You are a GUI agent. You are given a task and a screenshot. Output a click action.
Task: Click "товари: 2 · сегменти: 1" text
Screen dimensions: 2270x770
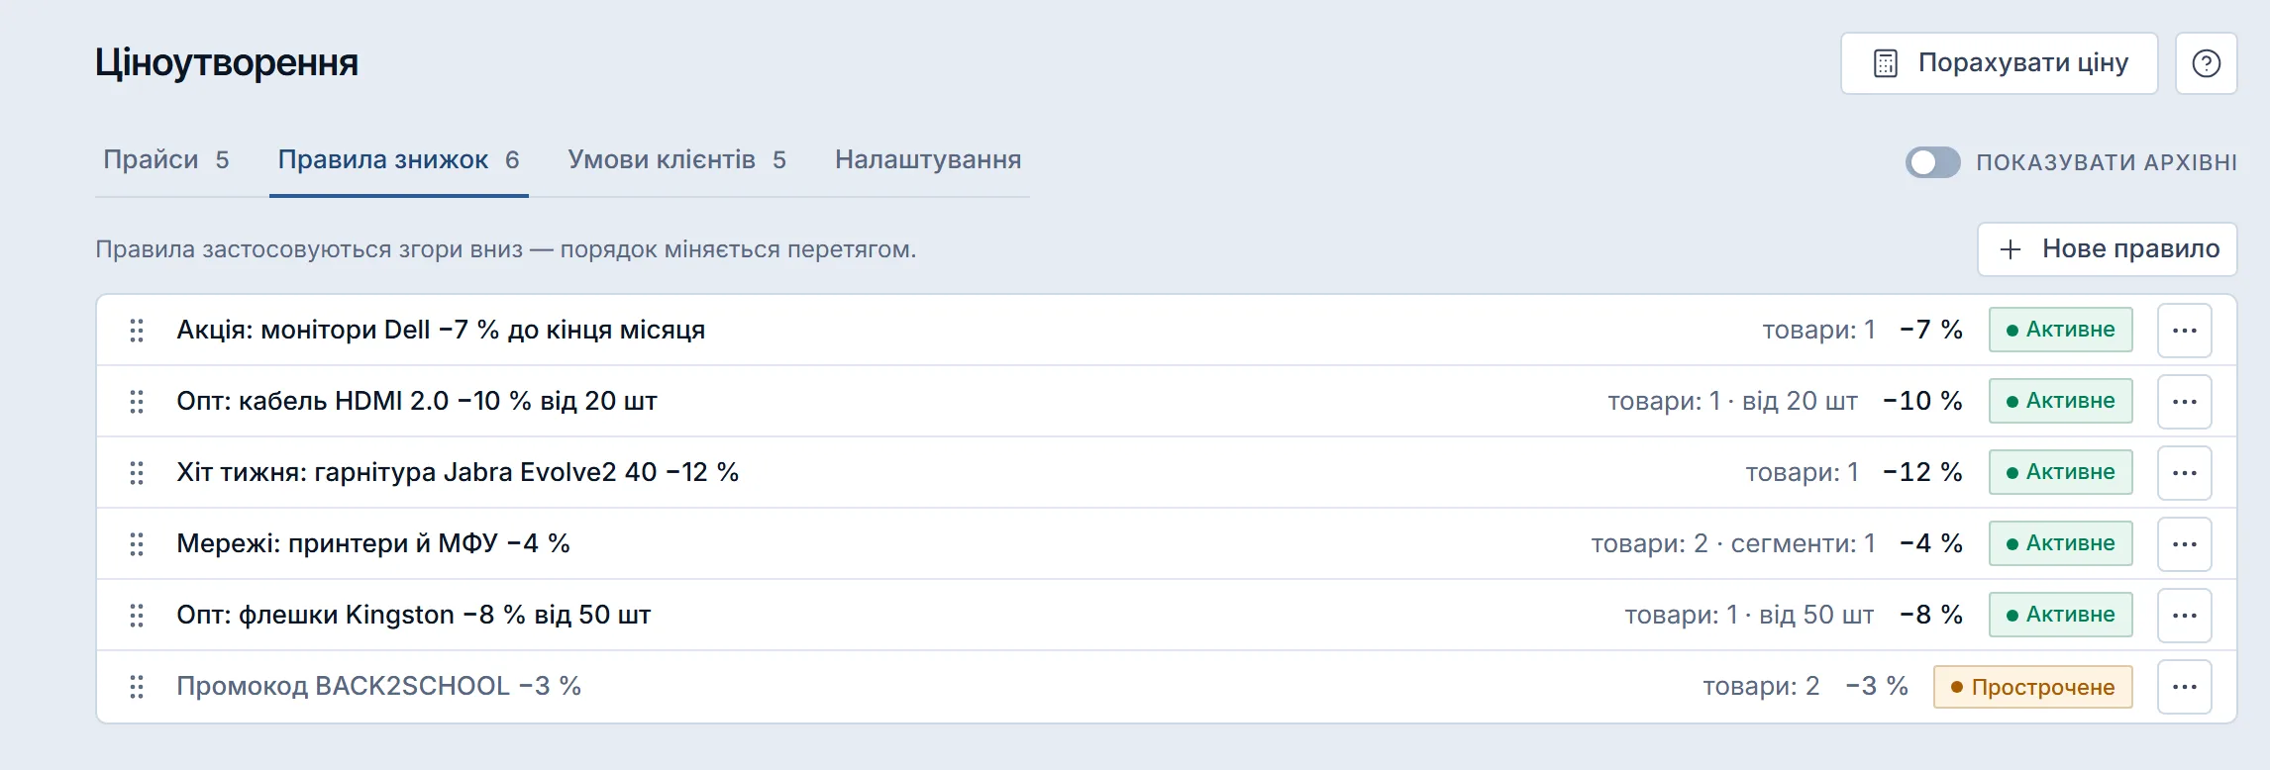tap(1733, 543)
